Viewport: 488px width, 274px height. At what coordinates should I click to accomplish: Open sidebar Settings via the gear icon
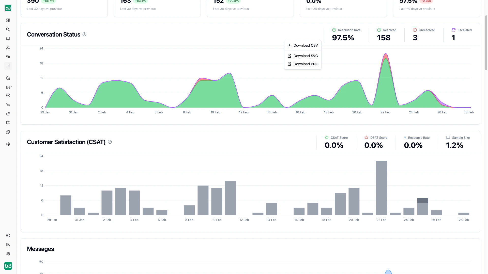[x=8, y=144]
